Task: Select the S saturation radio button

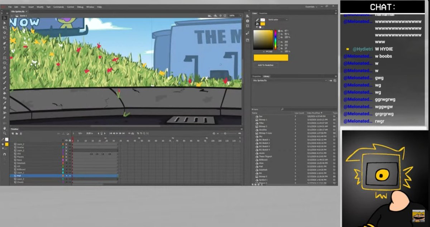Action: click(279, 34)
